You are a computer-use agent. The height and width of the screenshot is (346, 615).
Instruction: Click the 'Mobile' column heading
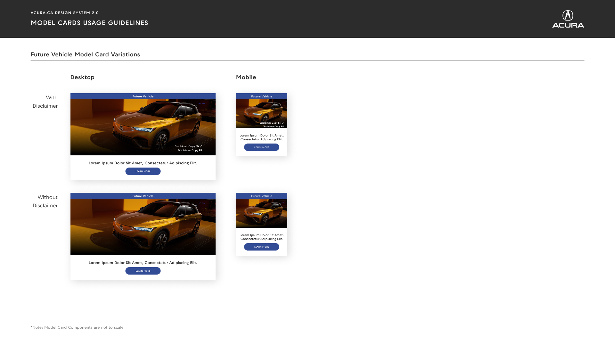[246, 77]
